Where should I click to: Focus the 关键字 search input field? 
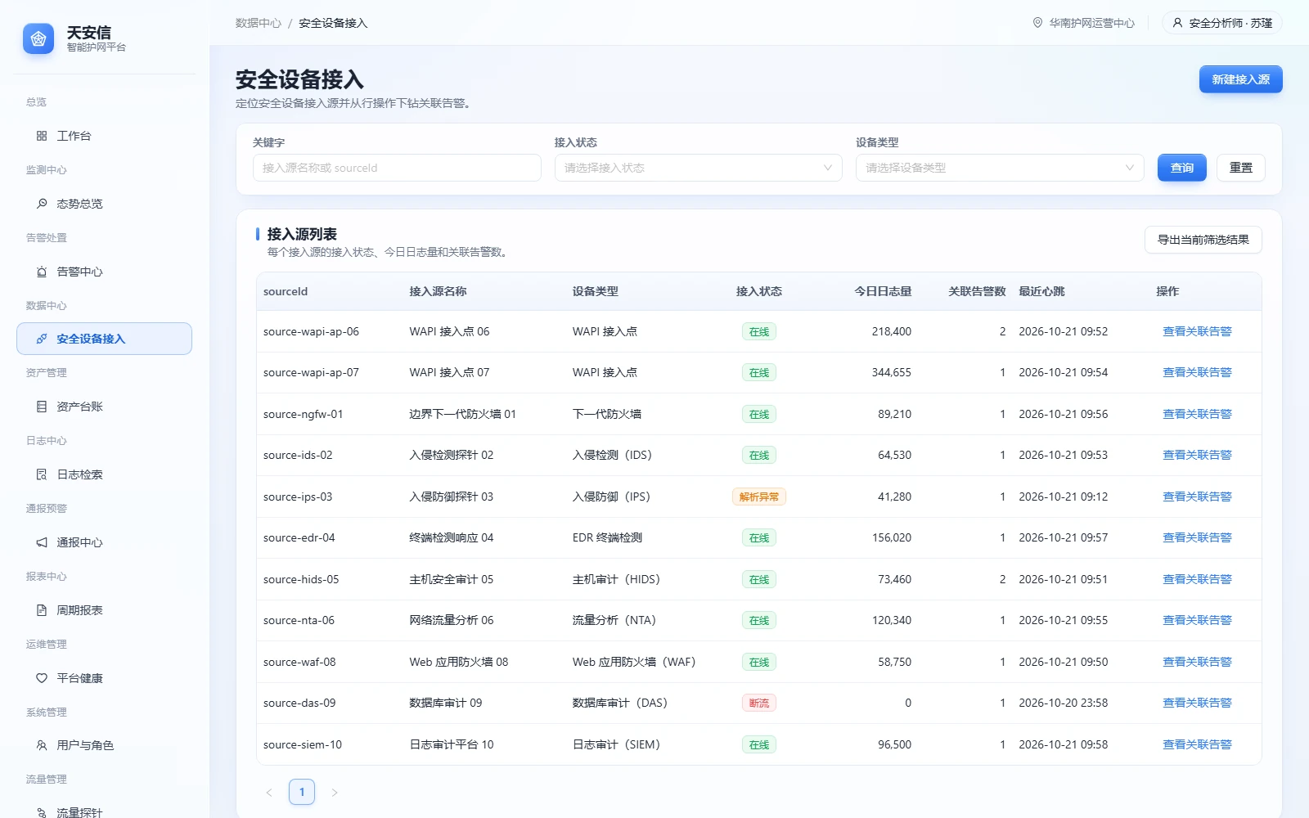tap(397, 168)
